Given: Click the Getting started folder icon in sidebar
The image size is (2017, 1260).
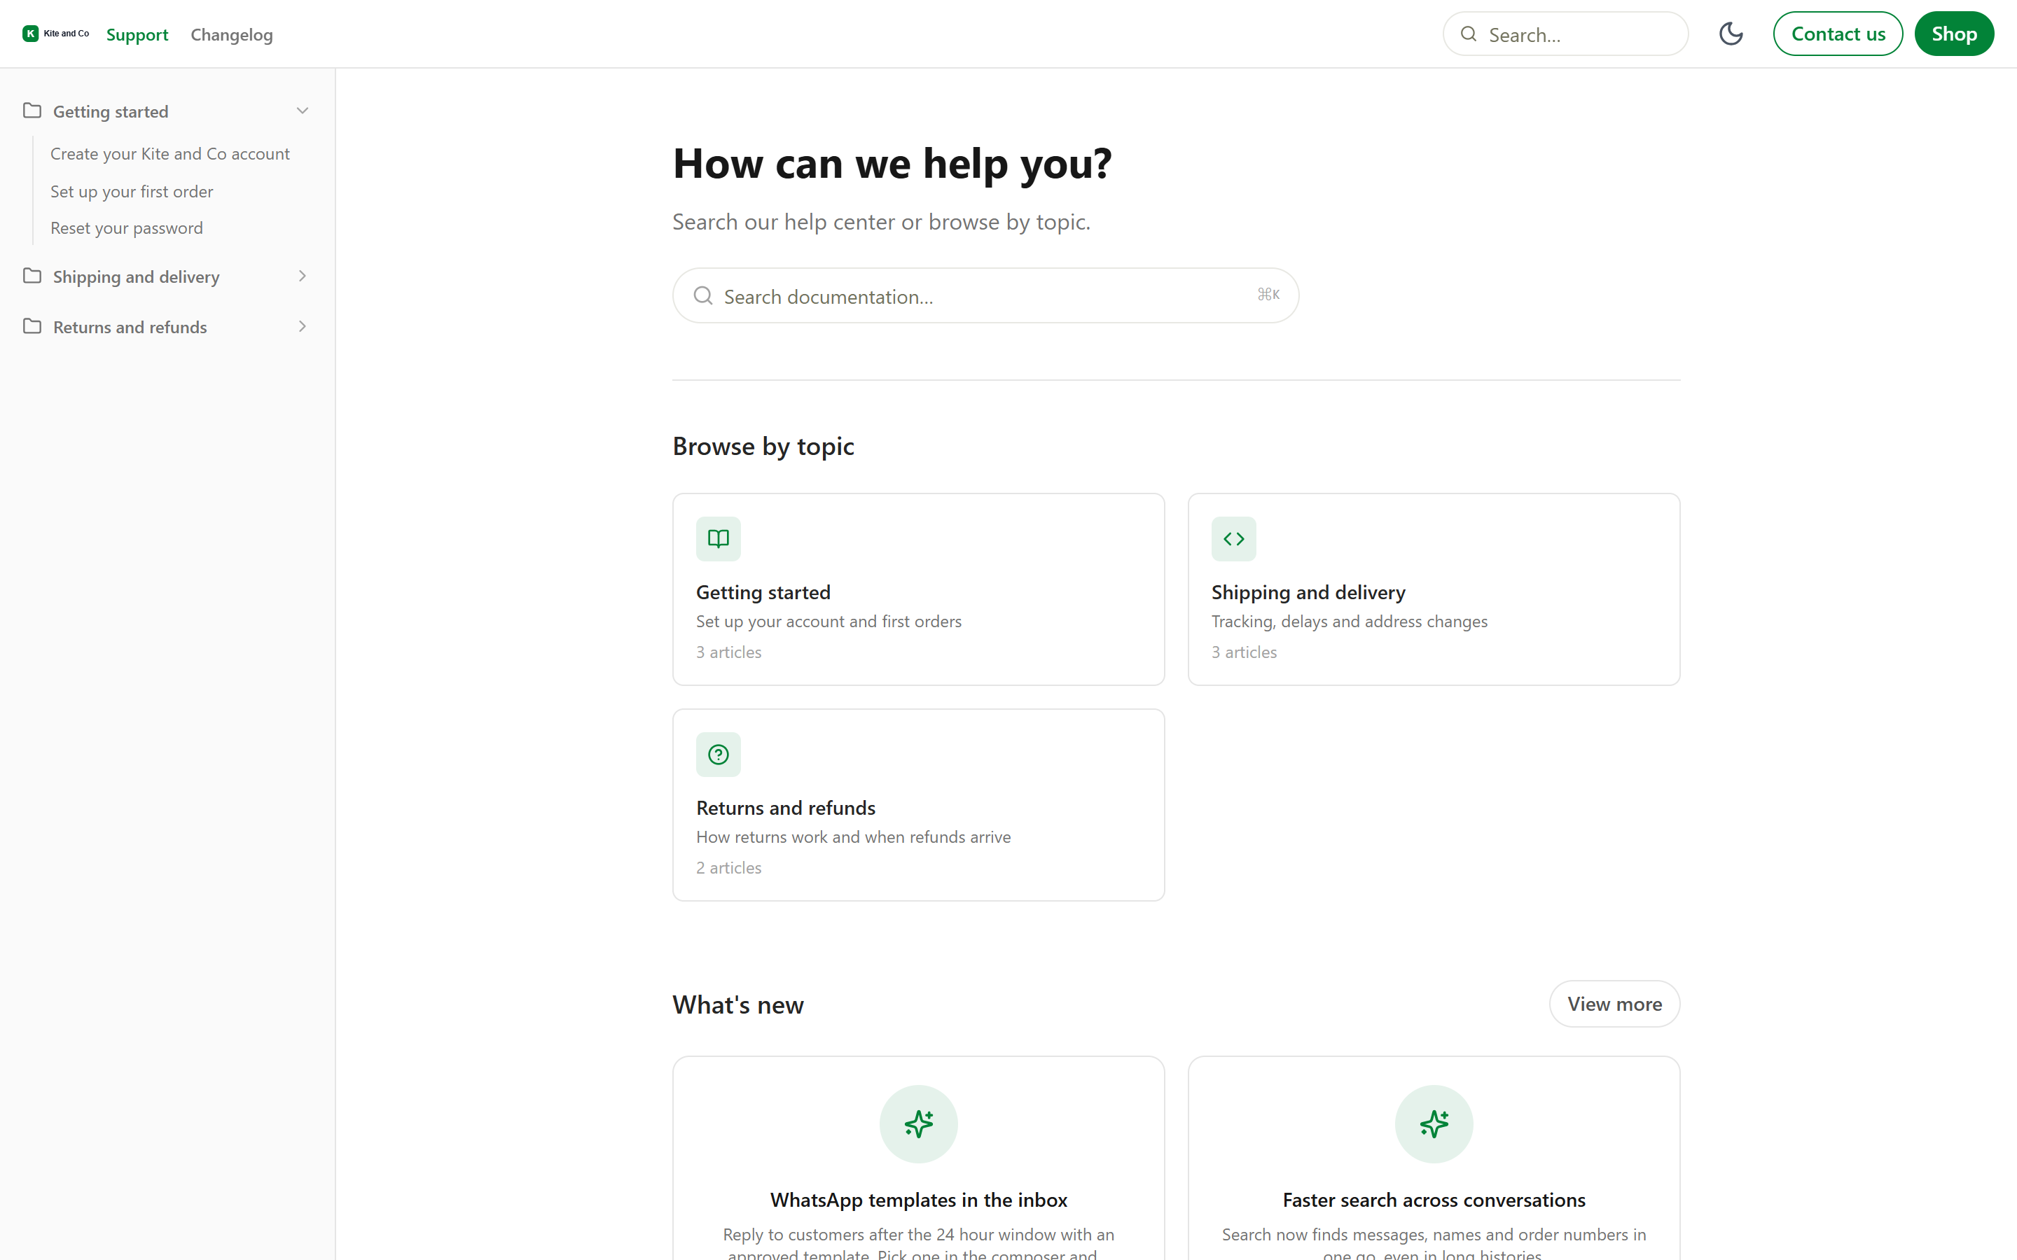Looking at the screenshot, I should click(32, 111).
